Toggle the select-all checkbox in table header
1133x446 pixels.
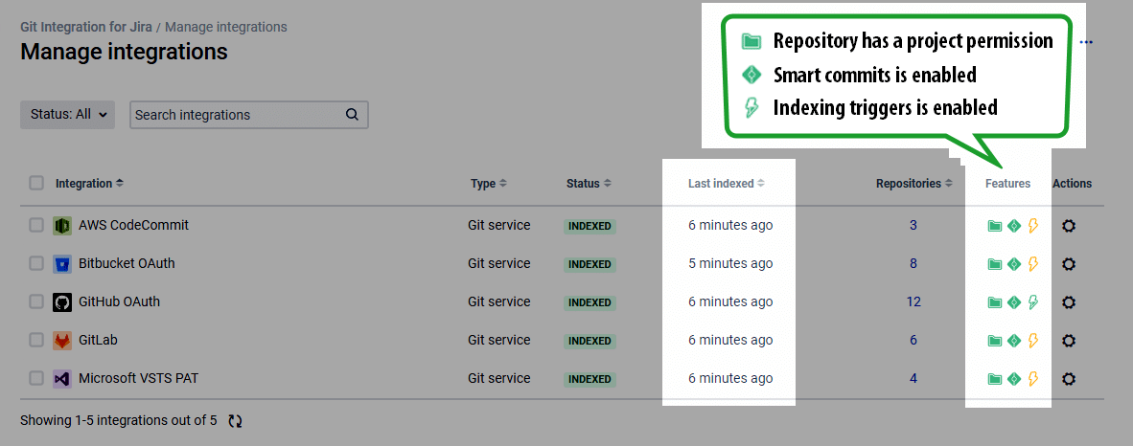coord(36,184)
